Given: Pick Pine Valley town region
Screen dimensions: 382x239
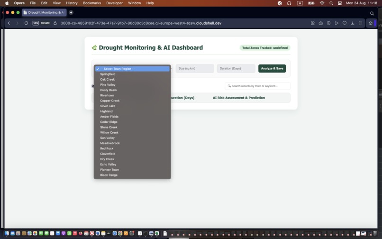Looking at the screenshot, I should 132,85.
